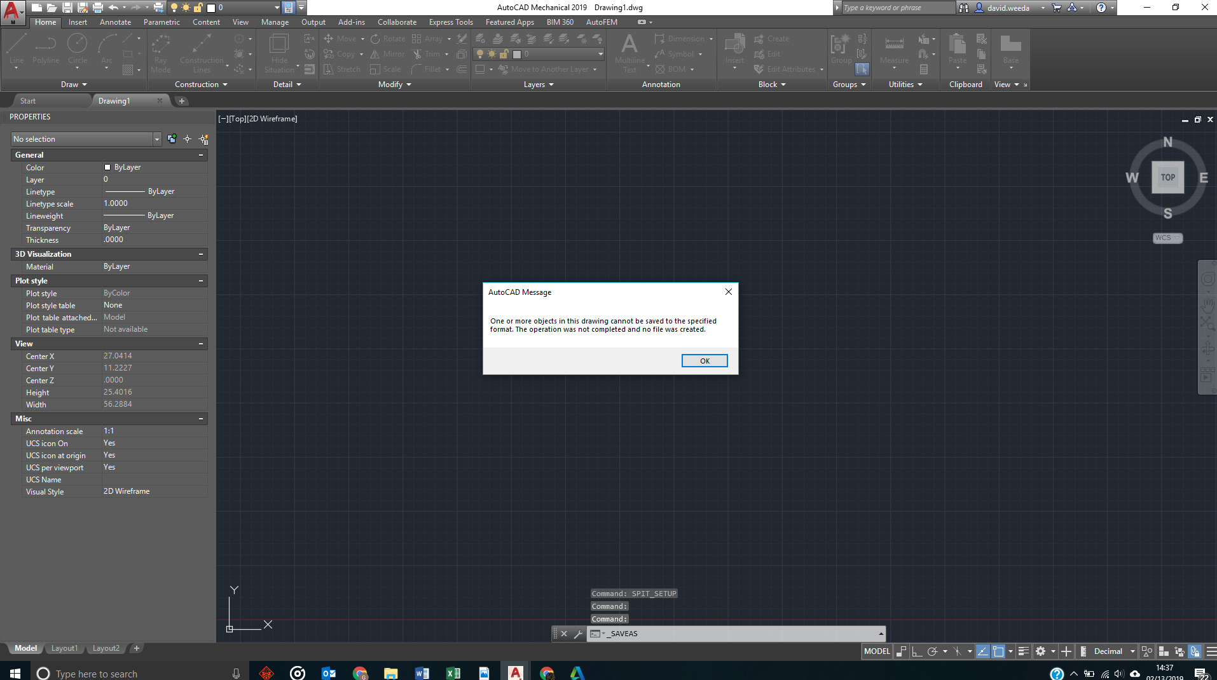Toggle layer on/off lightbulb in Quick Access toolbar
This screenshot has height=680, width=1217.
(174, 8)
